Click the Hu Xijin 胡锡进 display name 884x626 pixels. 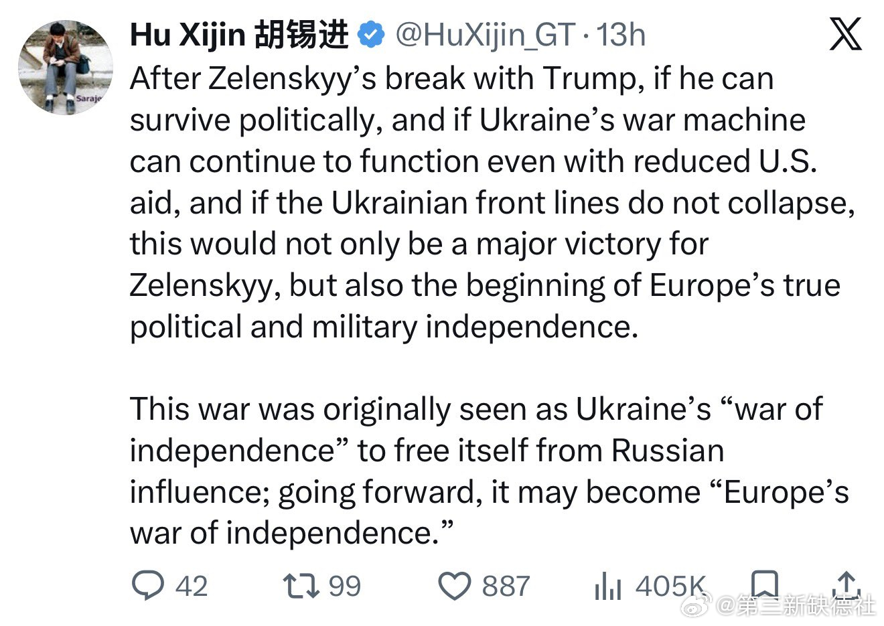click(x=239, y=35)
